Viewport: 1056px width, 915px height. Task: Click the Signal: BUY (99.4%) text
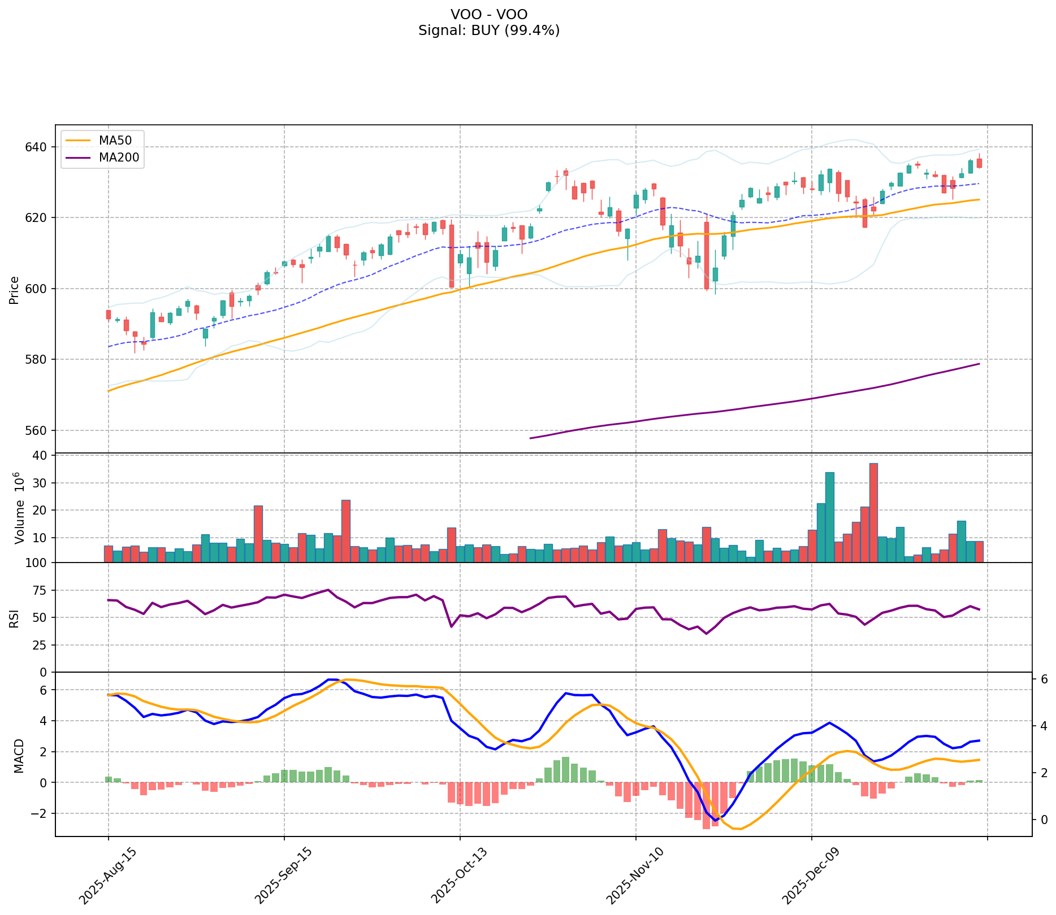[x=489, y=30]
